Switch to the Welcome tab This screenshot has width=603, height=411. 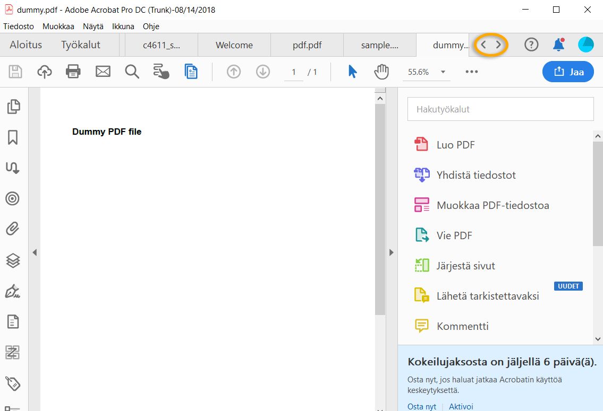click(234, 45)
